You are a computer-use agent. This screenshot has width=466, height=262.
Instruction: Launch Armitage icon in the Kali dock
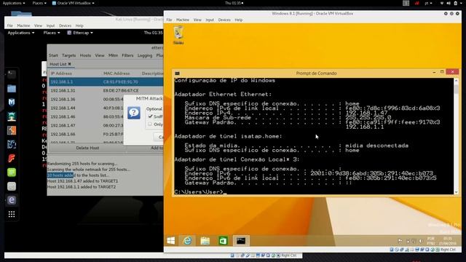[12, 116]
